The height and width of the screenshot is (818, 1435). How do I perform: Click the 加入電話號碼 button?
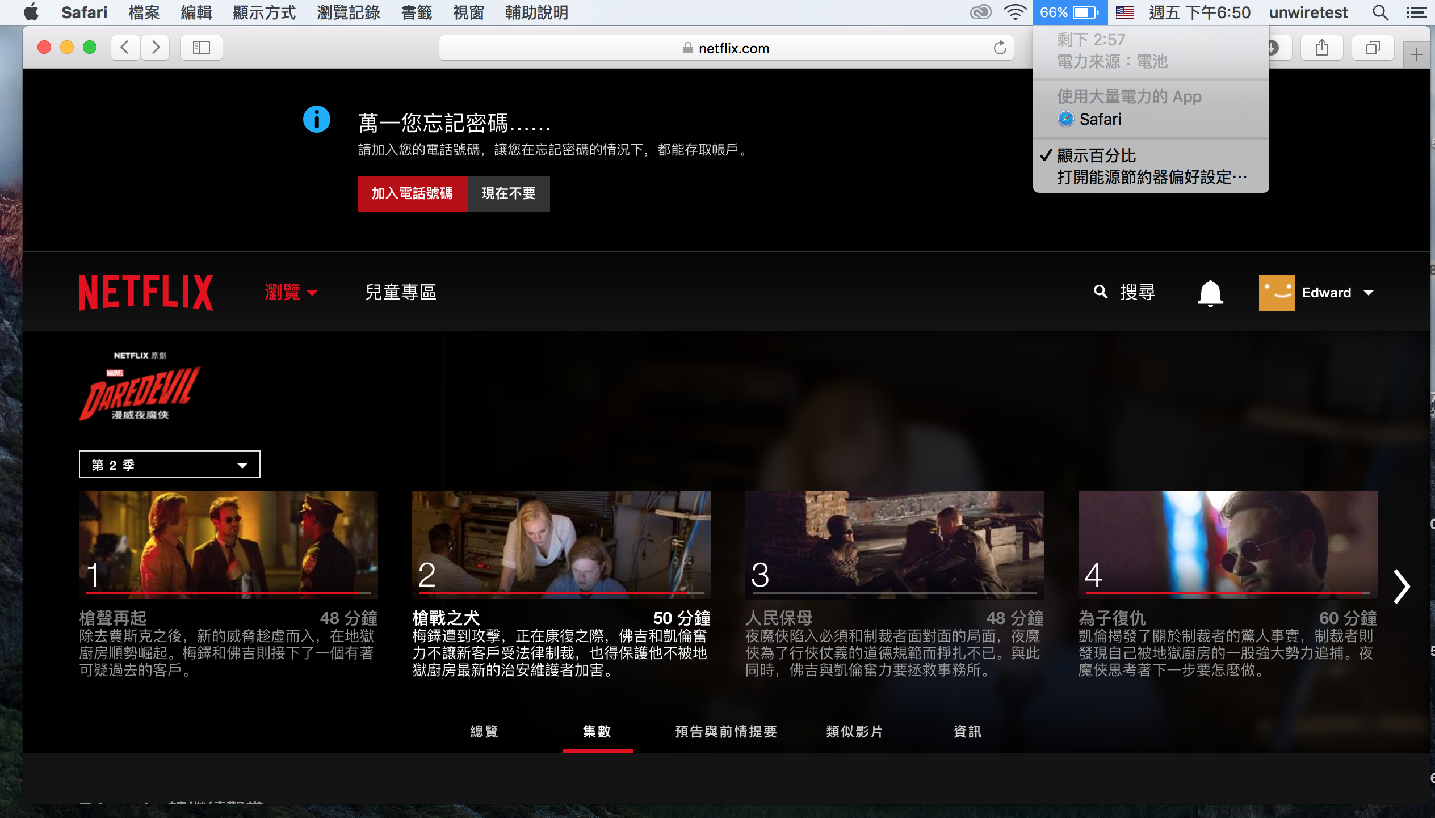click(x=412, y=193)
